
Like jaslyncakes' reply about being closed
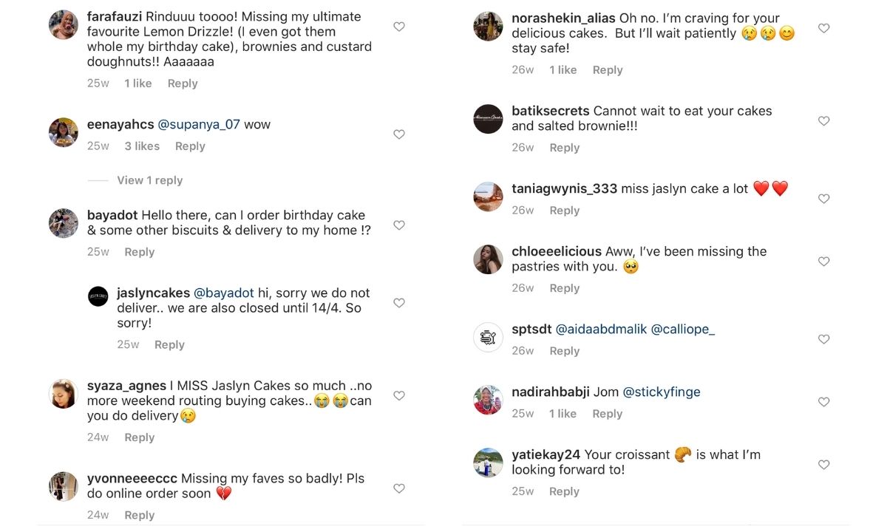[398, 303]
